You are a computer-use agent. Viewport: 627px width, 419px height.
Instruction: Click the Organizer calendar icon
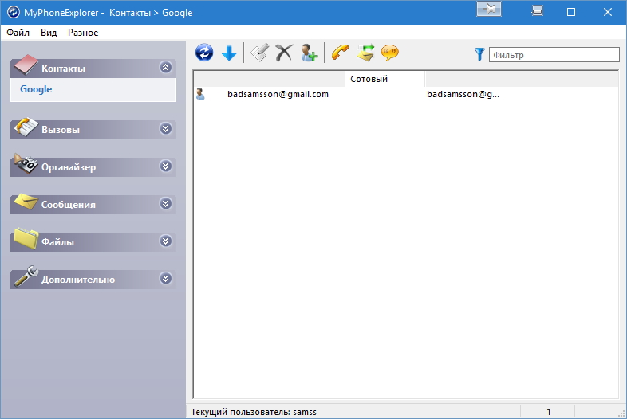coord(26,164)
